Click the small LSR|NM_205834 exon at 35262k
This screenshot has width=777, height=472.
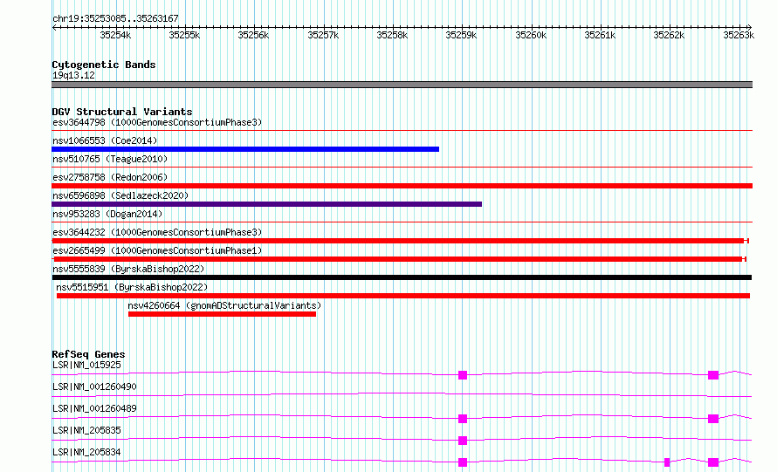coord(667,462)
